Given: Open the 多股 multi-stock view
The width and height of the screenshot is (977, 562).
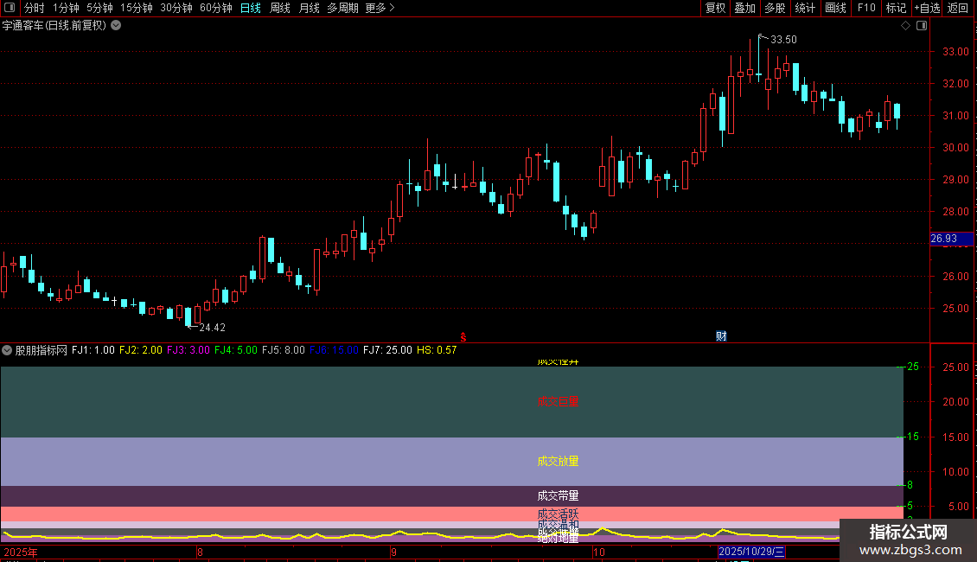Looking at the screenshot, I should click(776, 8).
